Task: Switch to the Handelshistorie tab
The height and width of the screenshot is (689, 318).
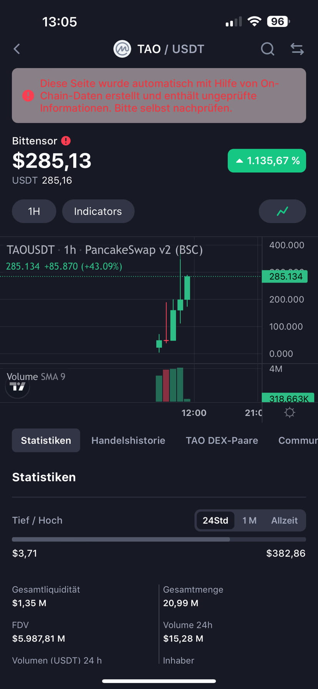Action: click(x=128, y=440)
